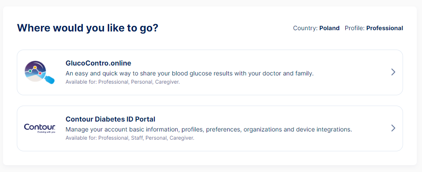Click the GlucoContro magnifier chart logo
This screenshot has height=172, width=422.
(40, 72)
